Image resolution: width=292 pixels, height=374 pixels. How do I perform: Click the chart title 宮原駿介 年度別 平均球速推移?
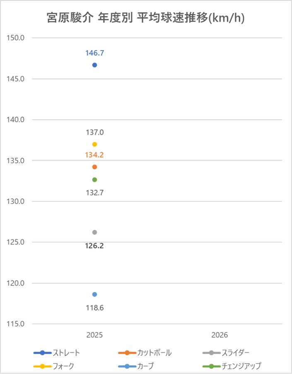tap(145, 19)
